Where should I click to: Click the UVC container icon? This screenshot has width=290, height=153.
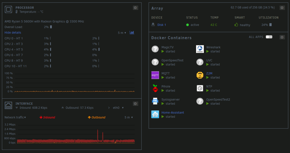pyautogui.click(x=200, y=62)
